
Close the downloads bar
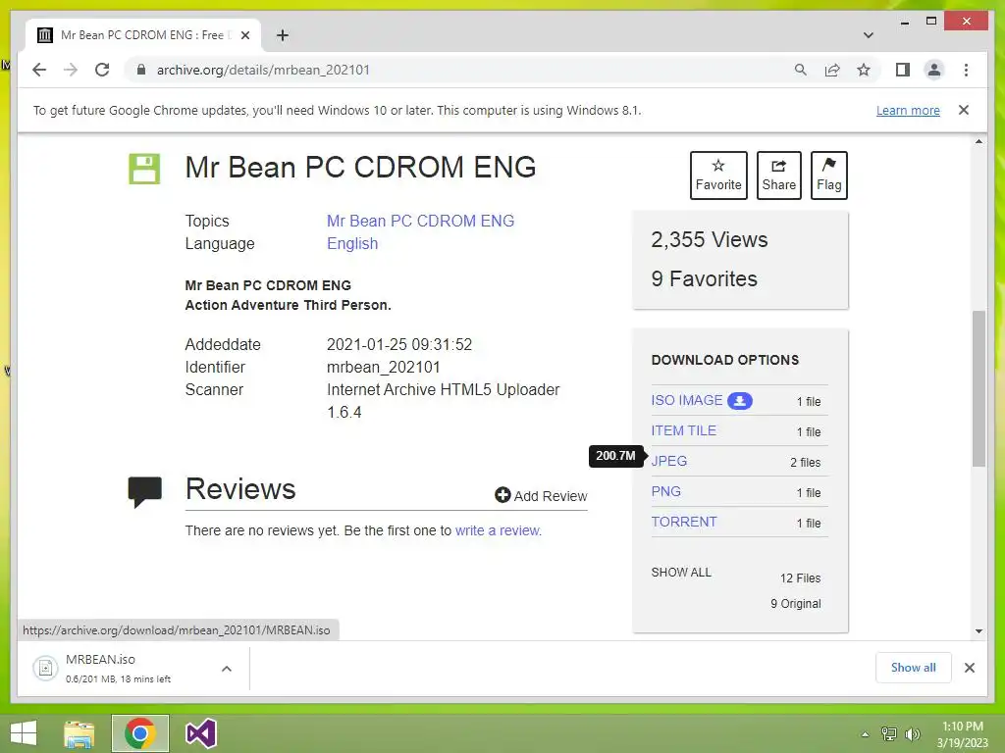click(x=969, y=668)
